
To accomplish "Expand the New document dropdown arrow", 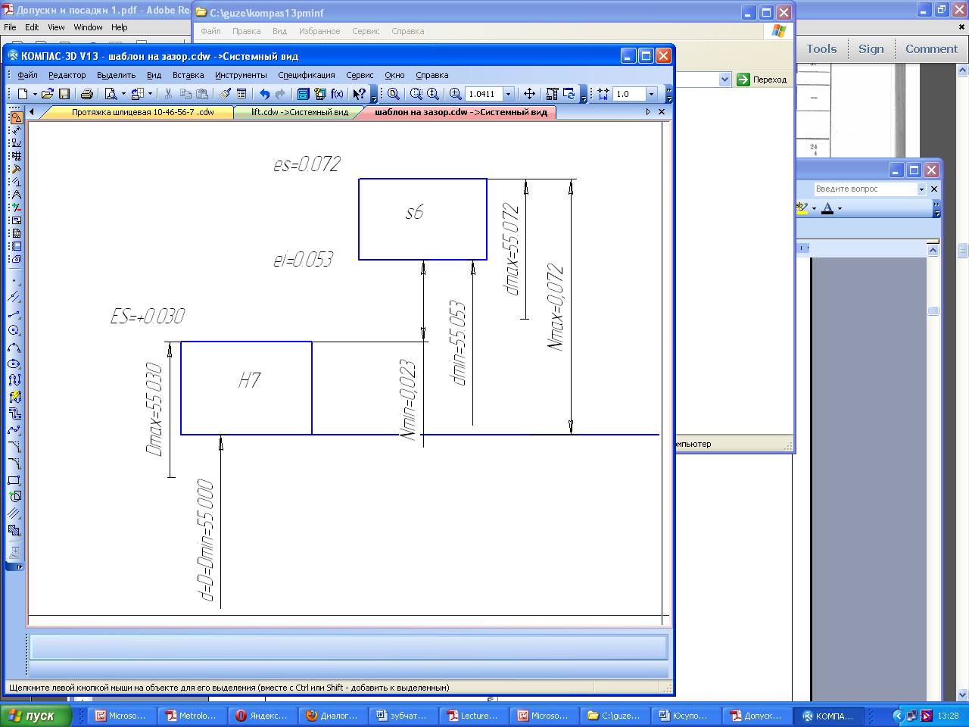I will [x=35, y=94].
